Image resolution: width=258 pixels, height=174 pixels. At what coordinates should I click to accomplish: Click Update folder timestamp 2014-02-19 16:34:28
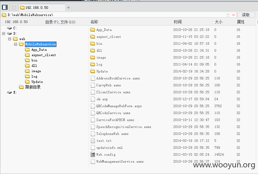[191, 71]
